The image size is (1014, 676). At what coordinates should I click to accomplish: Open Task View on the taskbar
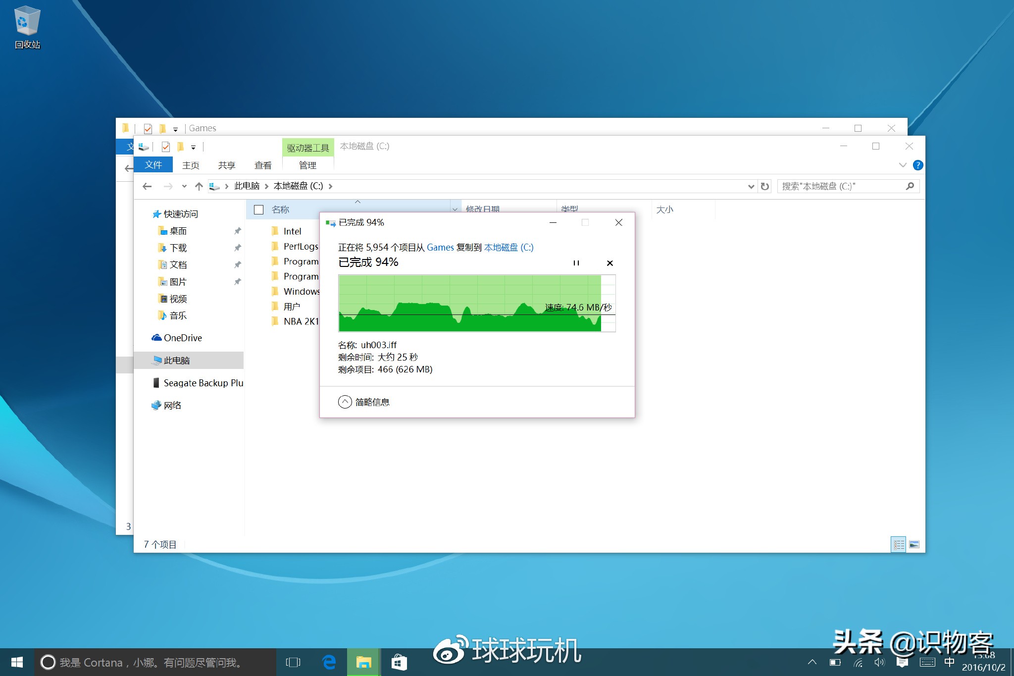pos(293,662)
